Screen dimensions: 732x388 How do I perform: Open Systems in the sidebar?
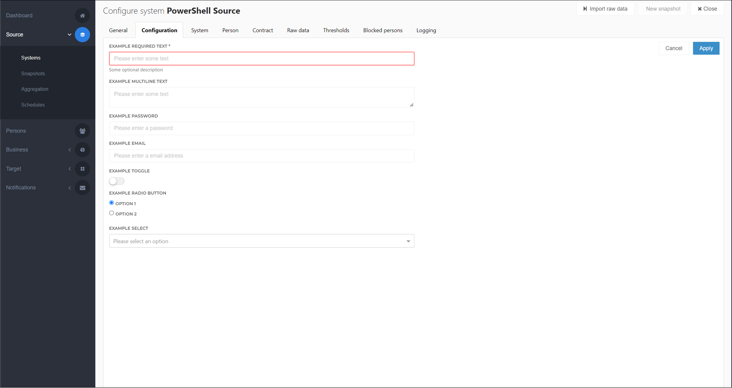[x=31, y=58]
